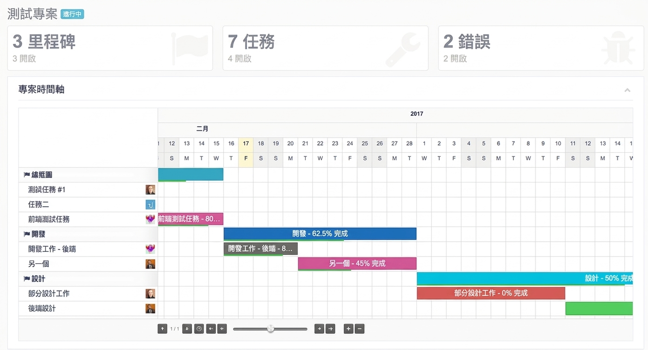Viewport: 648px width, 350px height.
Task: Select the 設計 milestone label in task list
Action: pos(38,279)
